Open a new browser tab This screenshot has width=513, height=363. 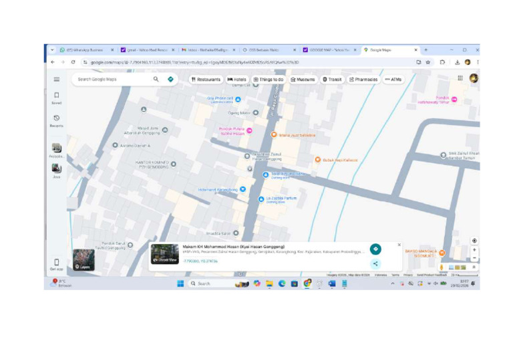(426, 50)
